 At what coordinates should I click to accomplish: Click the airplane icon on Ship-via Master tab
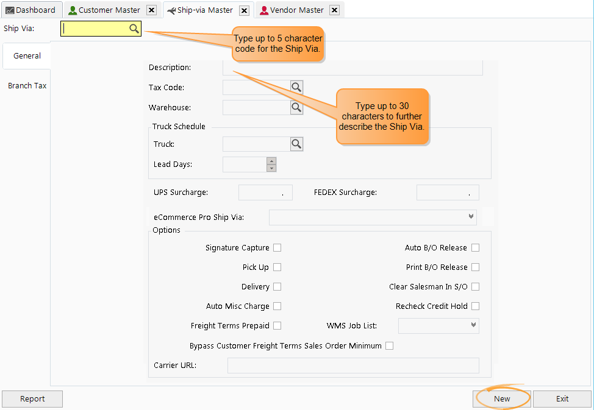tap(173, 10)
